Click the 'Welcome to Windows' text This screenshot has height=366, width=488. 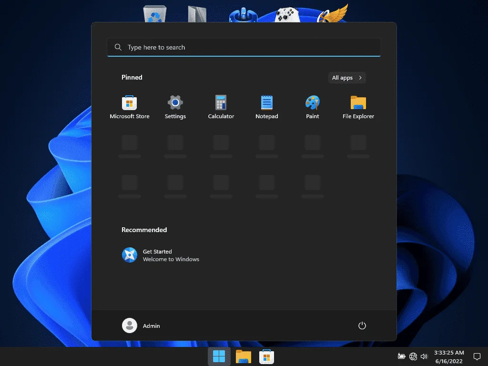(171, 259)
